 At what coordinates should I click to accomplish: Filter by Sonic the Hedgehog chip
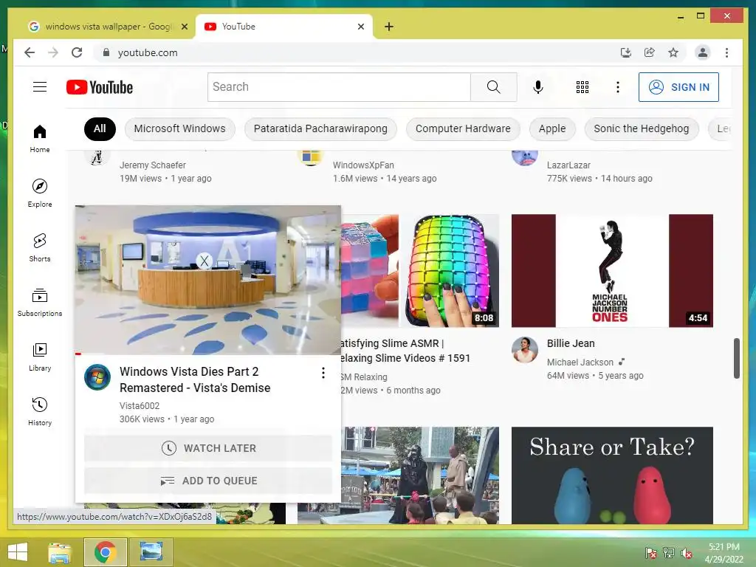tap(642, 128)
